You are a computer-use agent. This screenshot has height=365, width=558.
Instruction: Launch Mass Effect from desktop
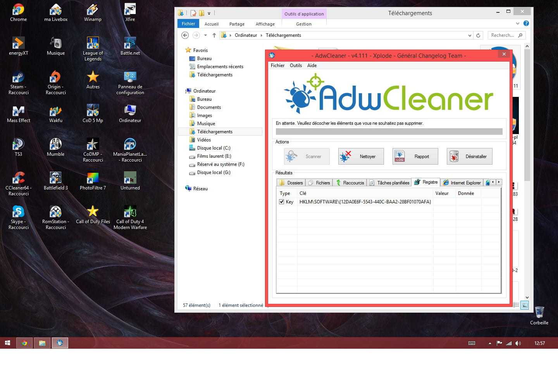tap(18, 114)
